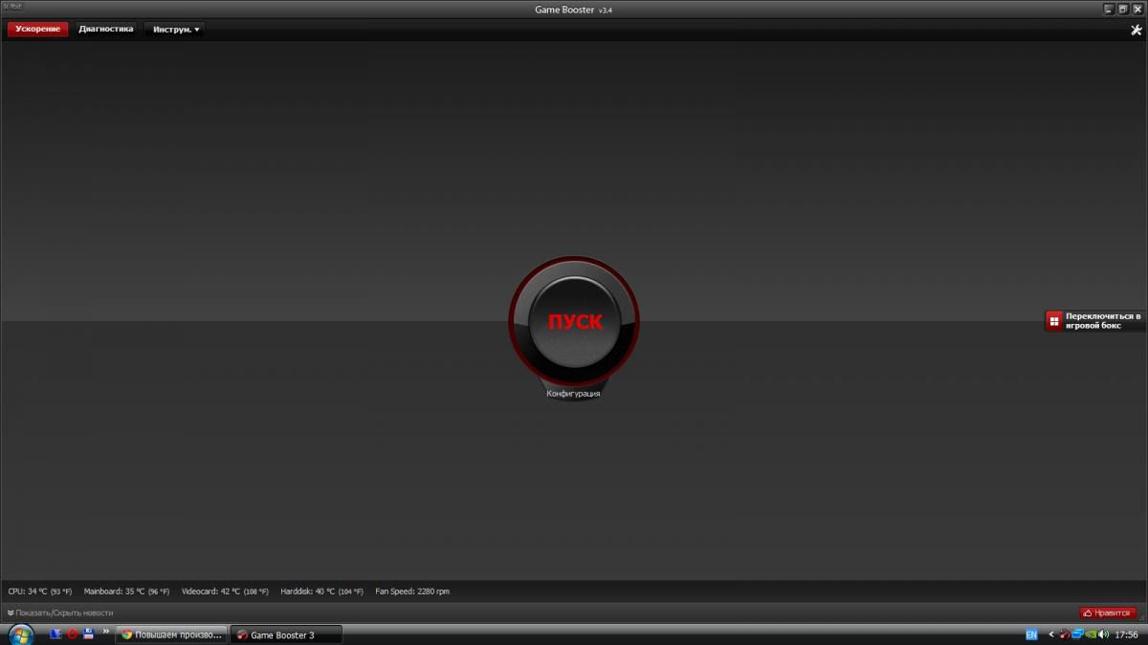The height and width of the screenshot is (645, 1148).
Task: Click the big red ПУСК button
Action: point(574,322)
